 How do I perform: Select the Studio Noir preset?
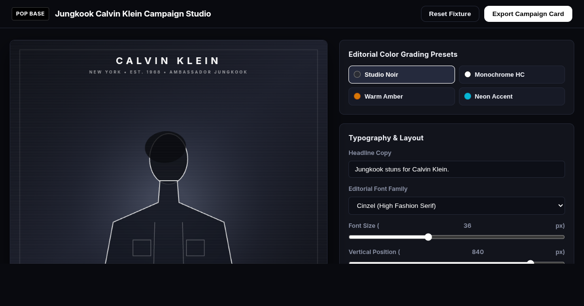(x=401, y=74)
